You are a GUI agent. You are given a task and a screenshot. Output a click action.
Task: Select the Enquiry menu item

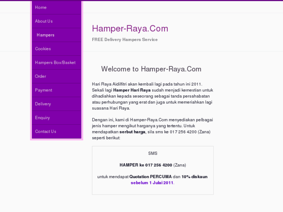[56, 117]
